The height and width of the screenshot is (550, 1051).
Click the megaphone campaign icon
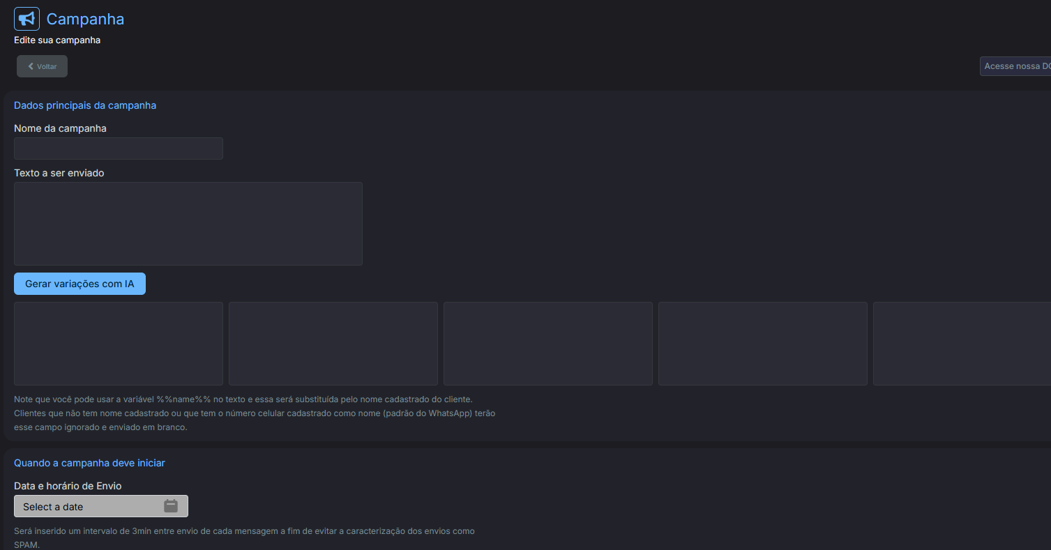point(27,19)
